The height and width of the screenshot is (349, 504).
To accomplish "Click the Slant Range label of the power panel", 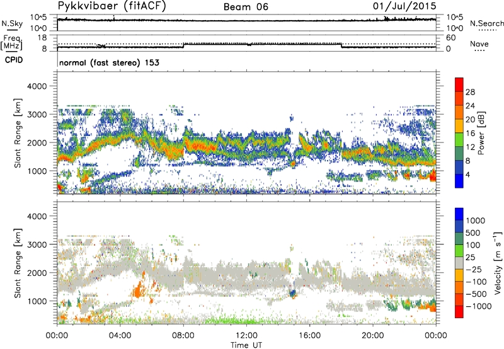I will 18,133.
